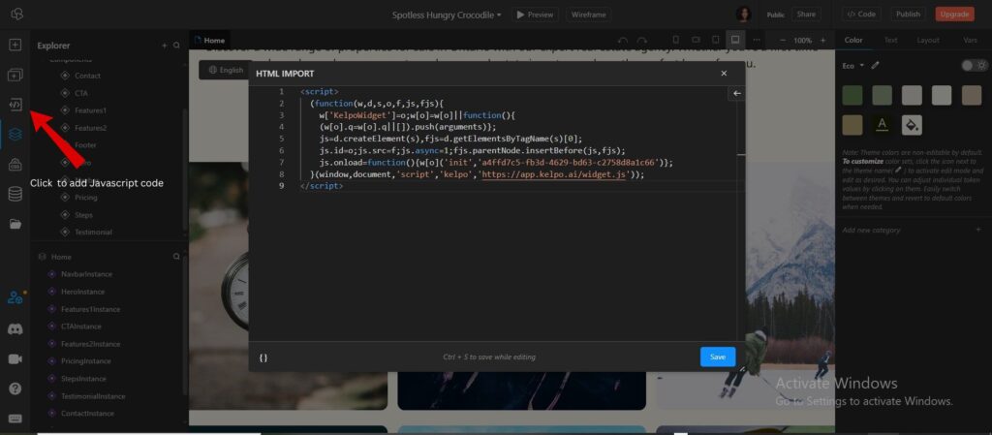Click the back arrow in HTML Import editor
The width and height of the screenshot is (992, 435).
tap(736, 94)
